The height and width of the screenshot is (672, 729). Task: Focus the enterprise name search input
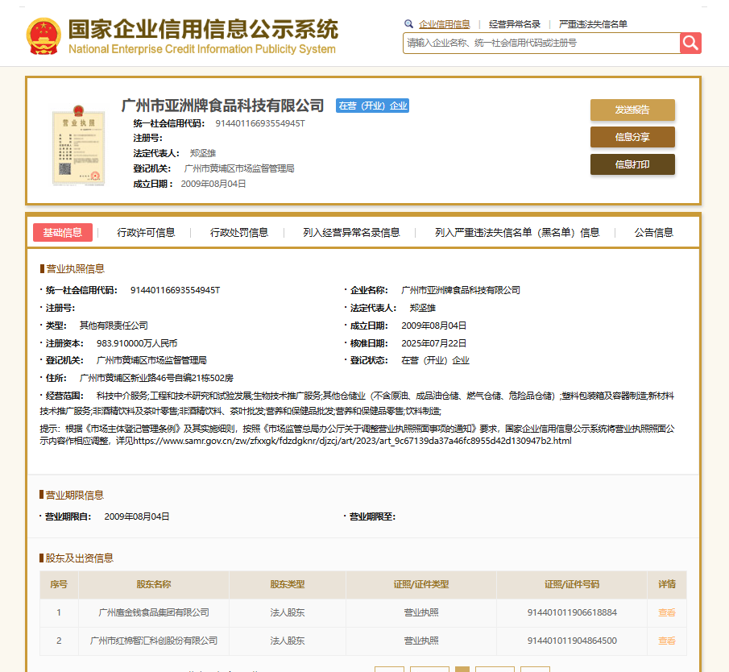pos(541,44)
